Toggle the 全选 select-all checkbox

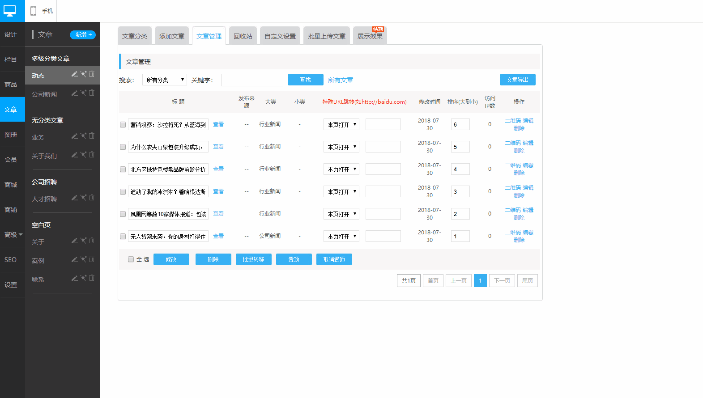click(131, 259)
